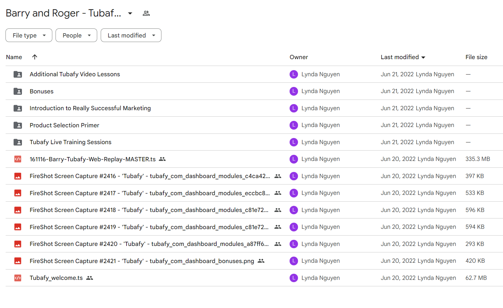Image resolution: width=503 pixels, height=308 pixels.
Task: Click the shared people icon beside folder title
Action: [x=146, y=13]
